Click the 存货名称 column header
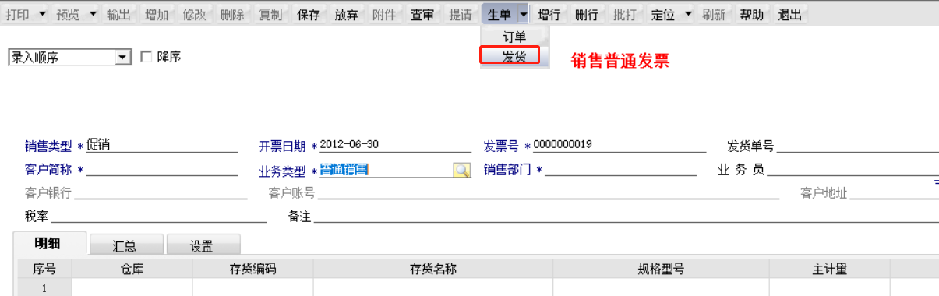939x296 pixels. coord(433,269)
